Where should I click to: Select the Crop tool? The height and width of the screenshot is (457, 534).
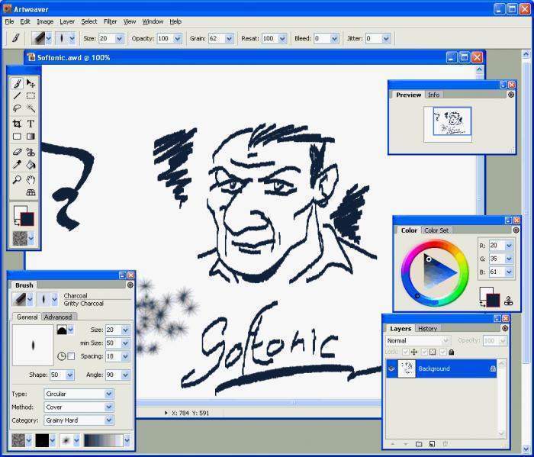click(17, 124)
